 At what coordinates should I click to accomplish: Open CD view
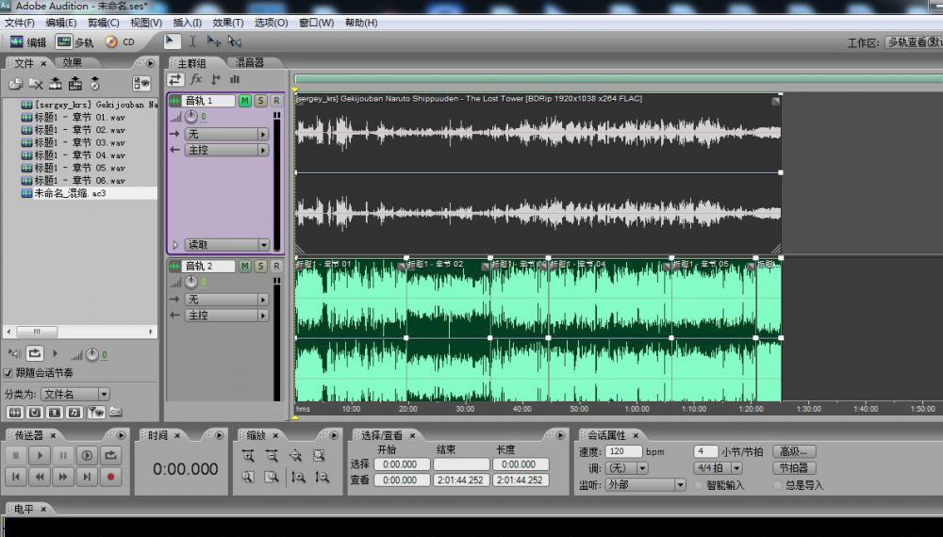coord(120,42)
